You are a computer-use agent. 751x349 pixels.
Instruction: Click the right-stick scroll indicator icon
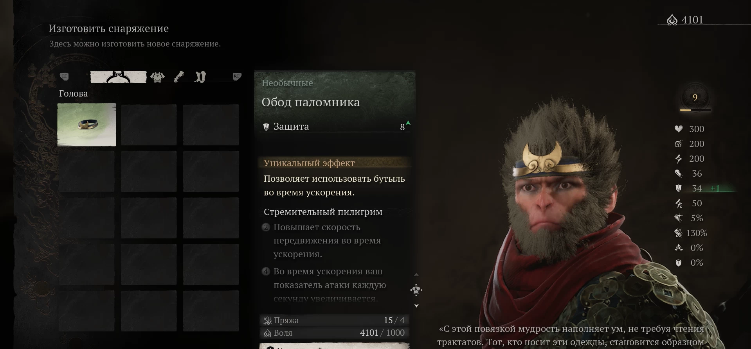click(416, 290)
